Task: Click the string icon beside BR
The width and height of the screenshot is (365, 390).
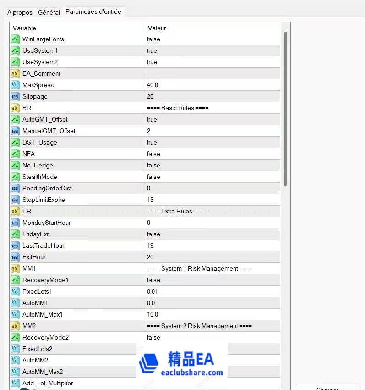Action: (x=15, y=108)
